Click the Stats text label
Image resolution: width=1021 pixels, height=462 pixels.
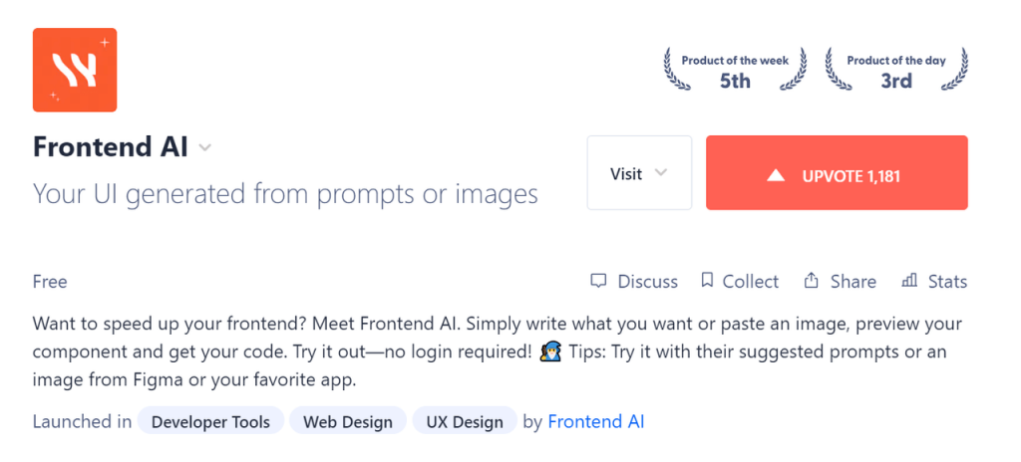coord(947,281)
